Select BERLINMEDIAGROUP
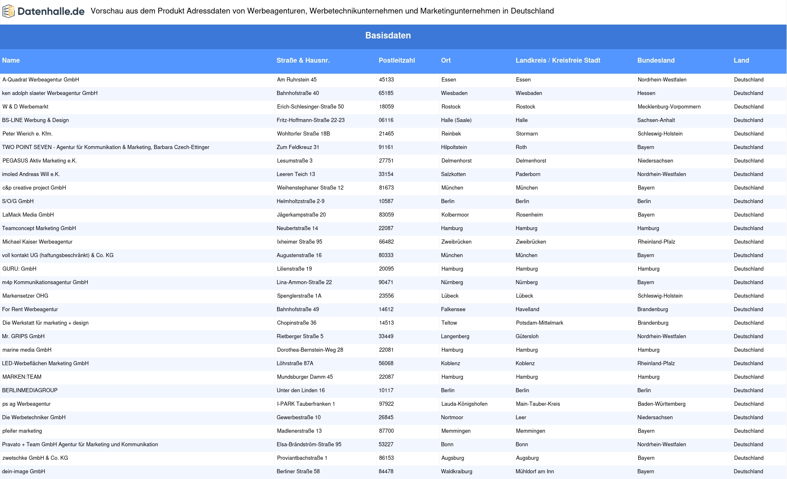Screen dimensions: 787x479 pyautogui.click(x=30, y=391)
